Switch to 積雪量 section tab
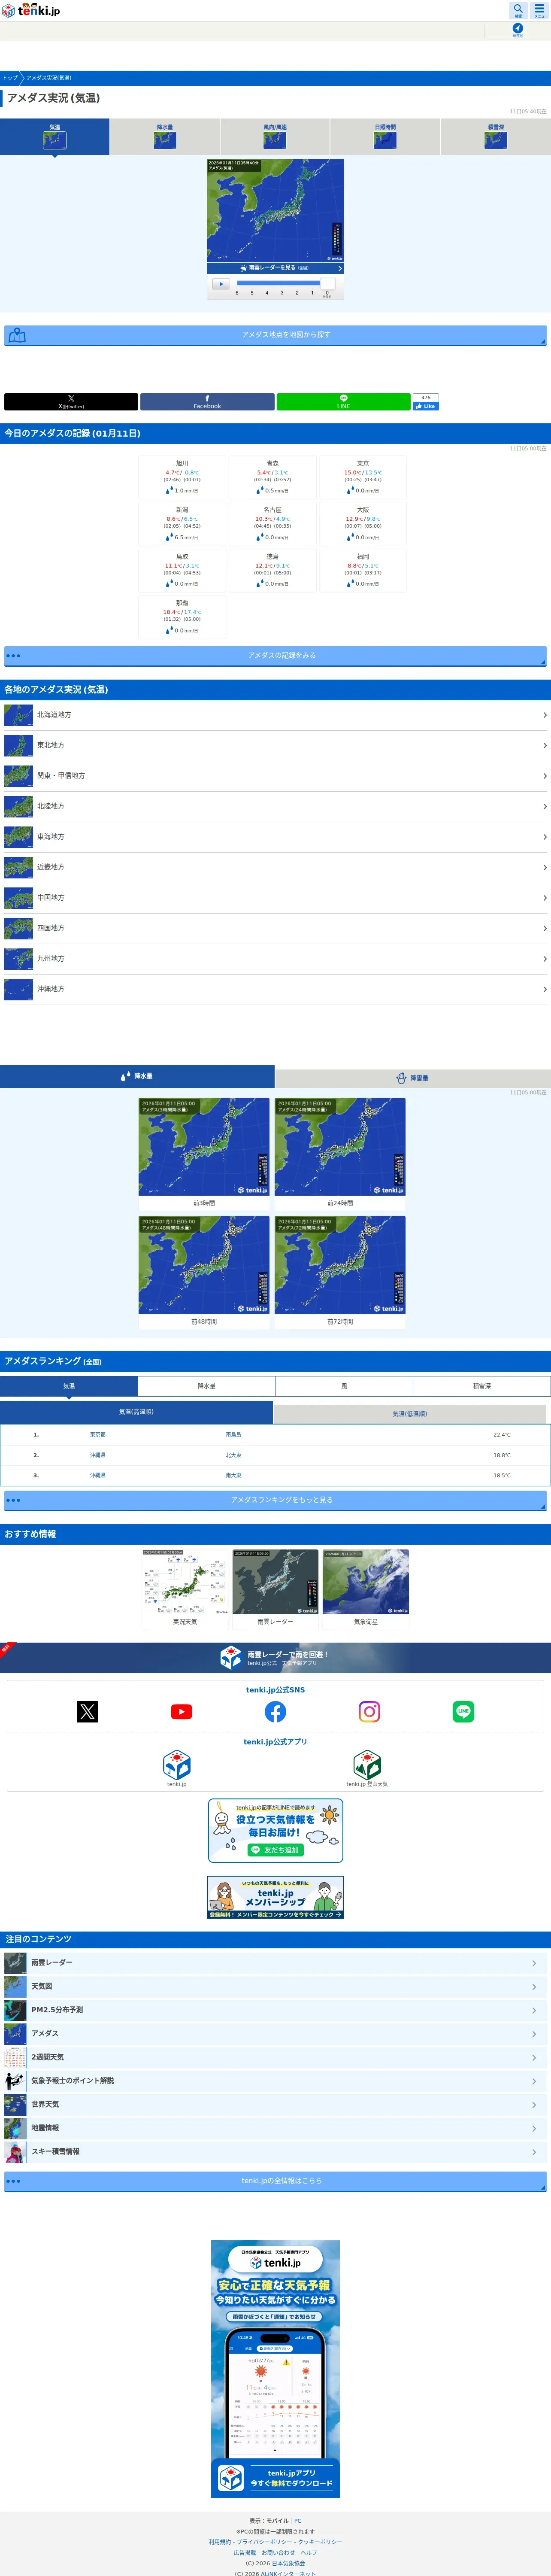The image size is (551, 2576). 413,1078
